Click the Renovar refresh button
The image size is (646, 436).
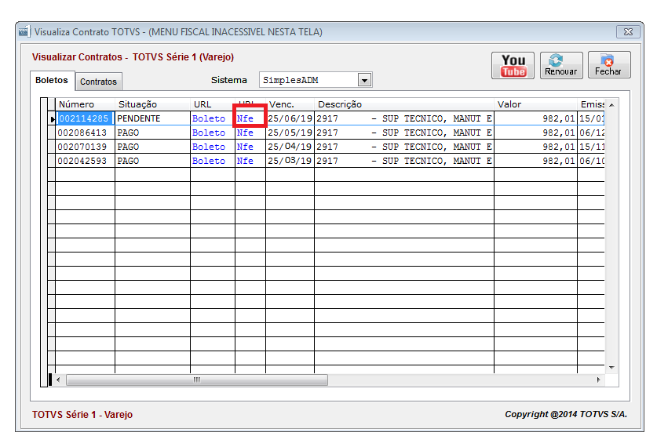561,65
